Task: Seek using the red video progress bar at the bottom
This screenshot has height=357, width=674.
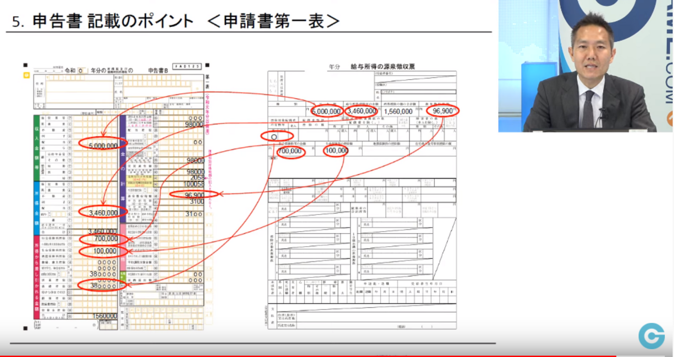Action: point(337,355)
